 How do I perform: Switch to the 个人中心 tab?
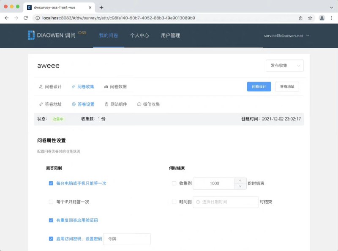139,36
